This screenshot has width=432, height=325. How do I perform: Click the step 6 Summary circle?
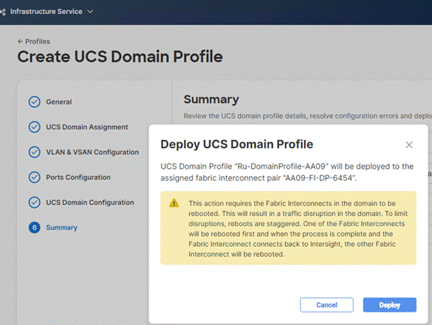tap(35, 228)
